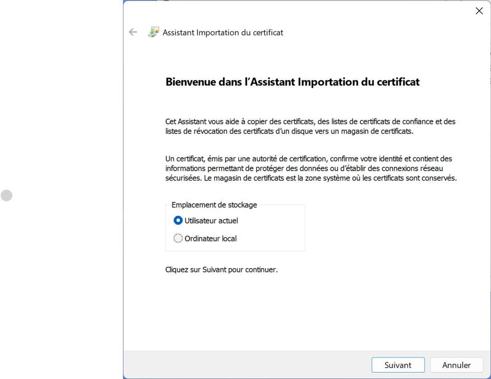Select the Ordinateur local radio button
491x379 pixels.
point(178,238)
